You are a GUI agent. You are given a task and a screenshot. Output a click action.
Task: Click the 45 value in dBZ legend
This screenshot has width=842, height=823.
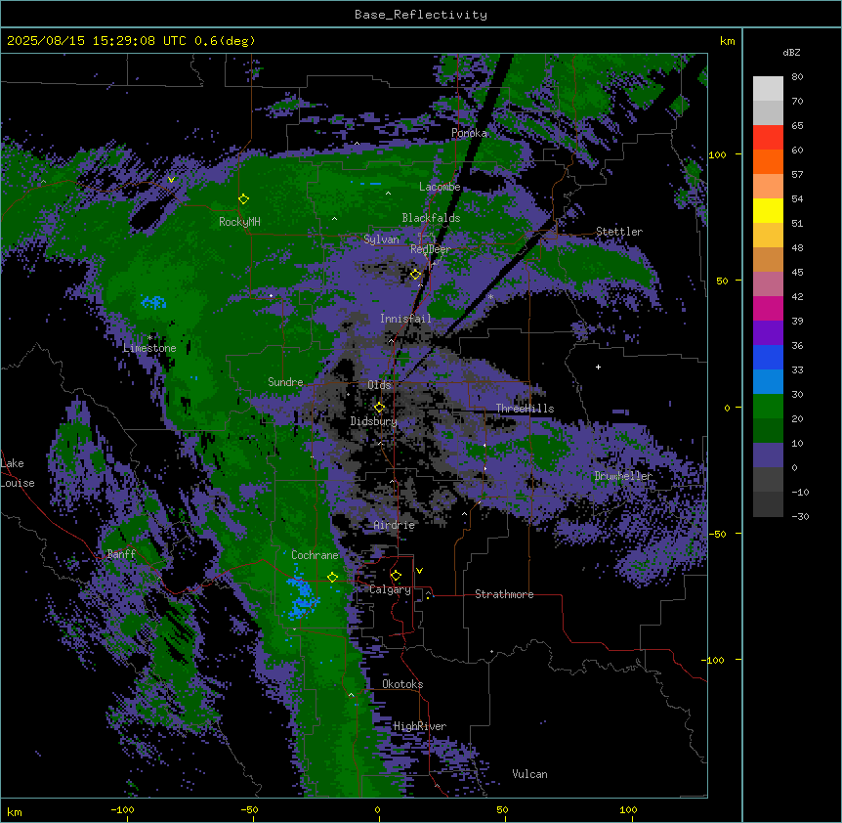pyautogui.click(x=797, y=273)
